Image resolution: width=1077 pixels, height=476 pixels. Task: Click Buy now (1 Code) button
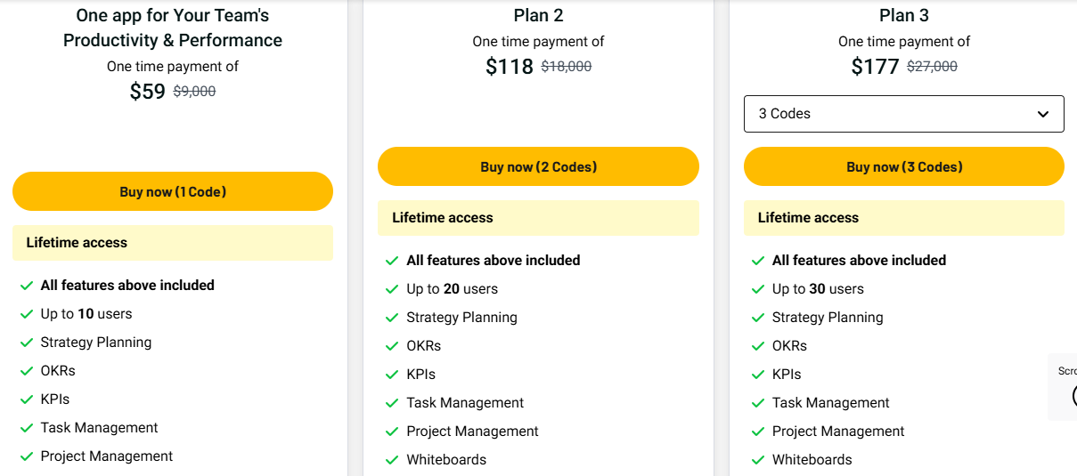tap(173, 191)
